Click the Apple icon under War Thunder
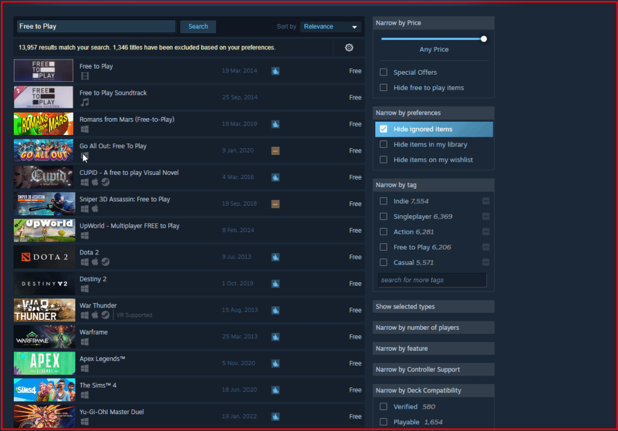 coord(95,315)
